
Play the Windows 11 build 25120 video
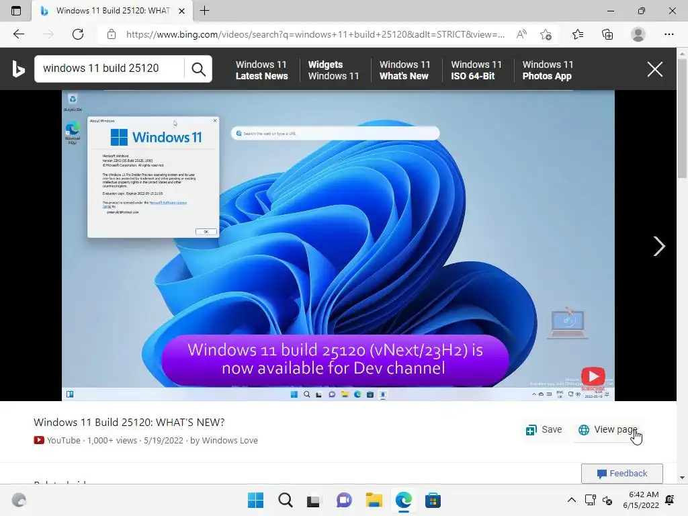tap(338, 245)
